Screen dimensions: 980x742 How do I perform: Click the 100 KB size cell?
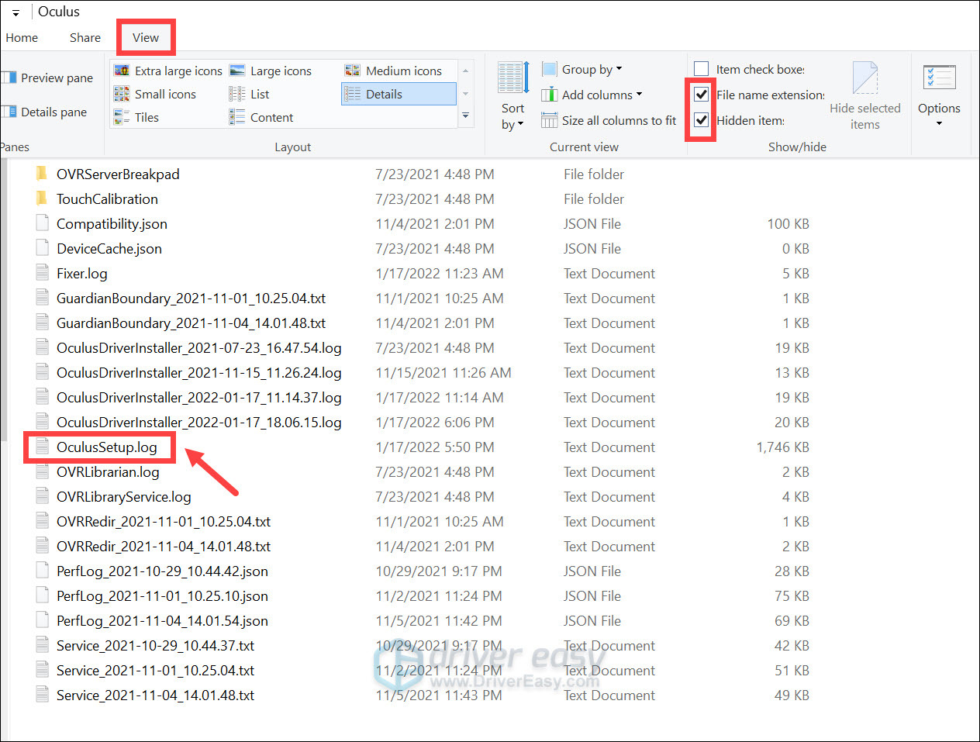(x=788, y=223)
